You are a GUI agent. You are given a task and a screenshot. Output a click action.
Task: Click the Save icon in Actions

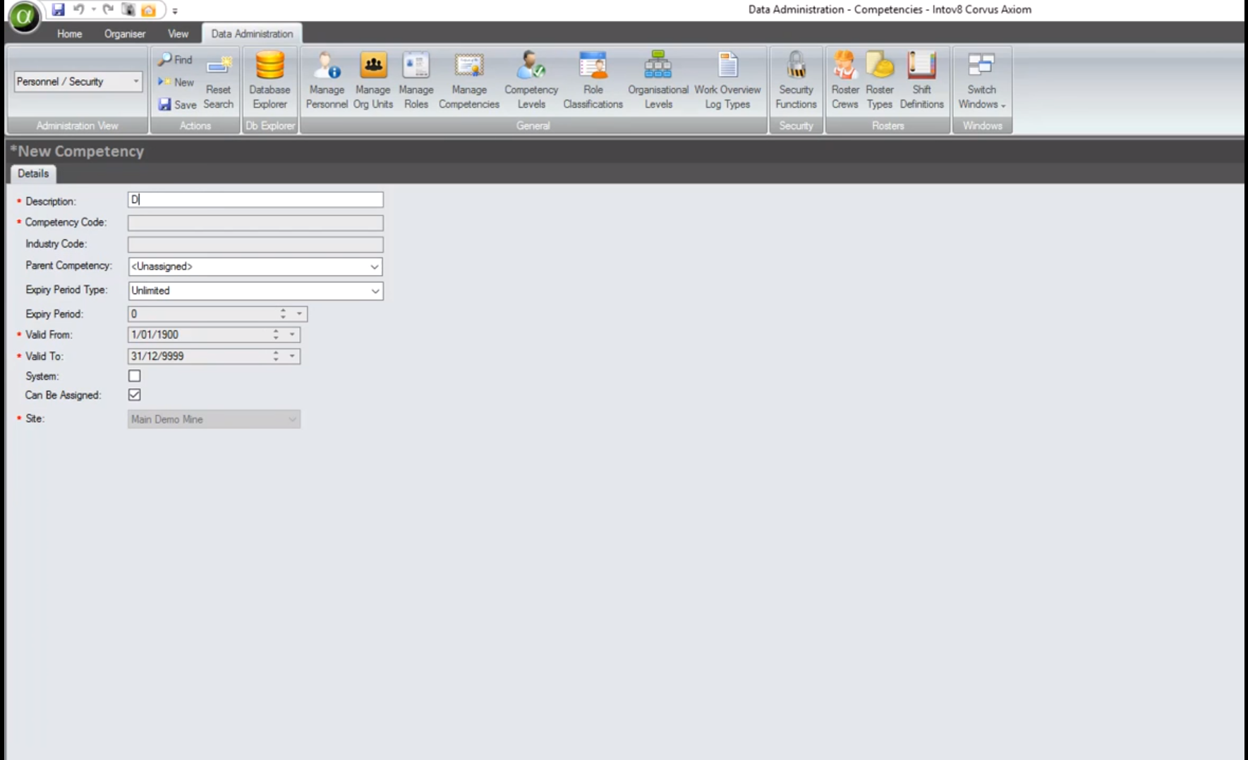(164, 104)
